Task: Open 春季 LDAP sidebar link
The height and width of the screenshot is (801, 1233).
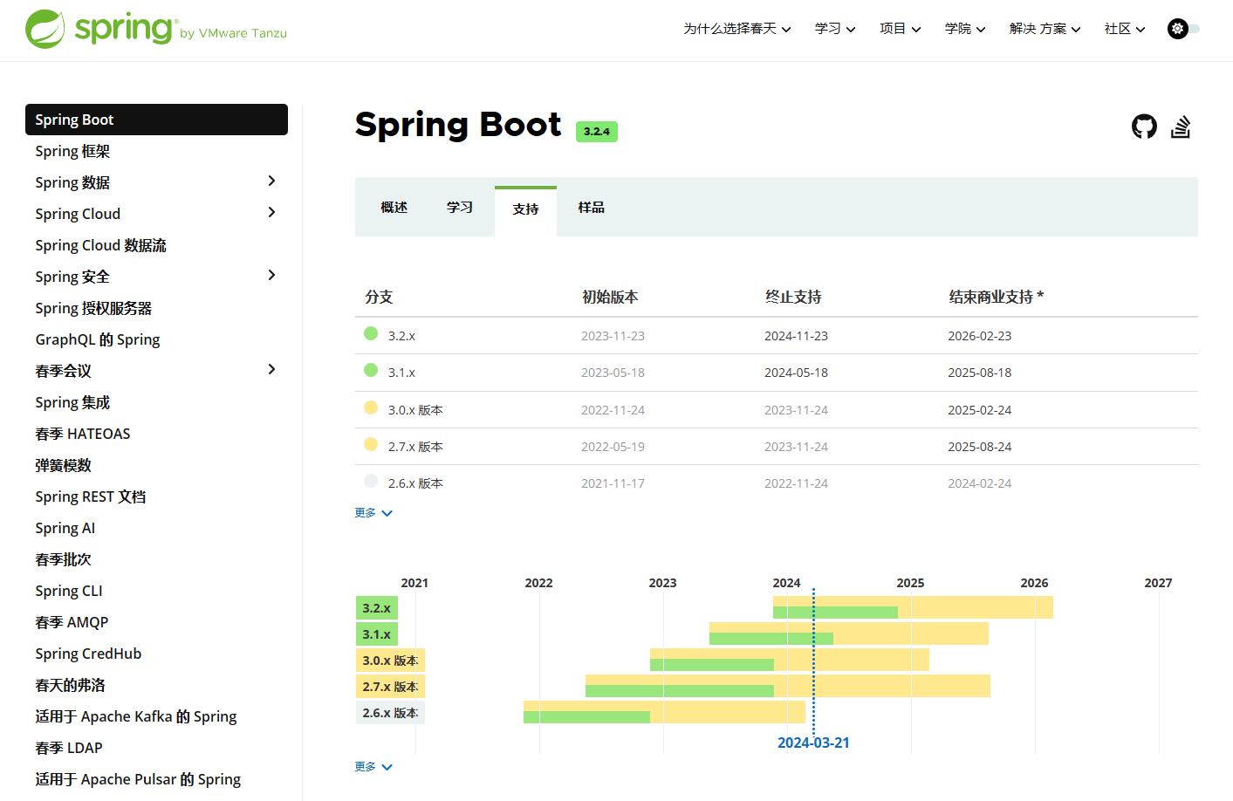Action: click(69, 748)
